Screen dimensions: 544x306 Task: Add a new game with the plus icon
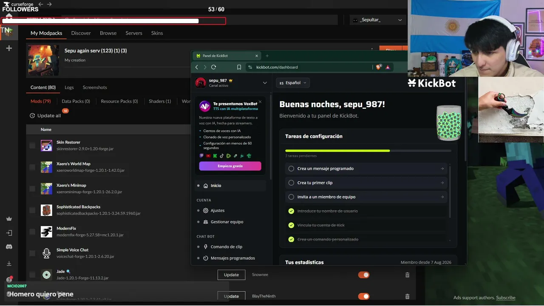9,48
